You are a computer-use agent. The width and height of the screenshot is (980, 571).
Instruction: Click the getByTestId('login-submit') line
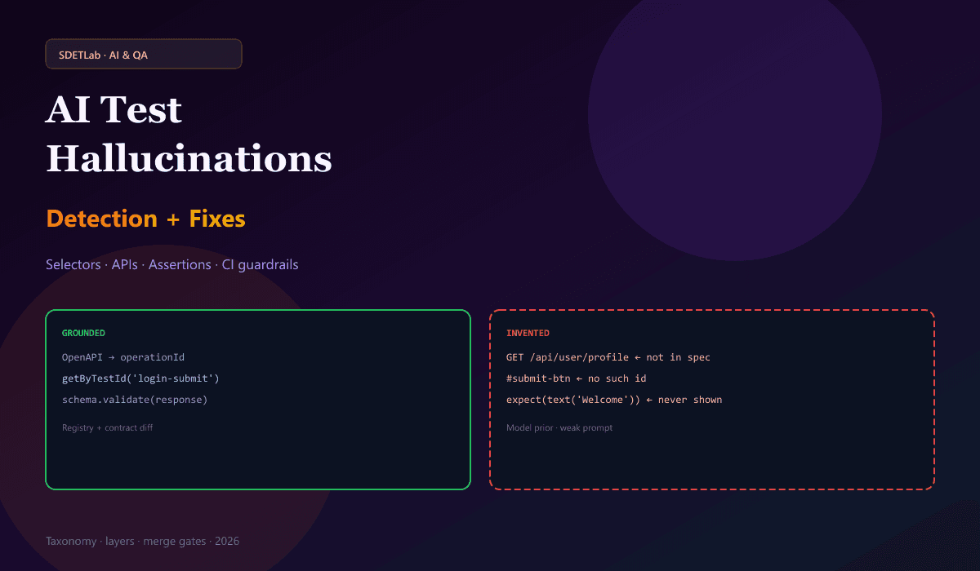140,378
